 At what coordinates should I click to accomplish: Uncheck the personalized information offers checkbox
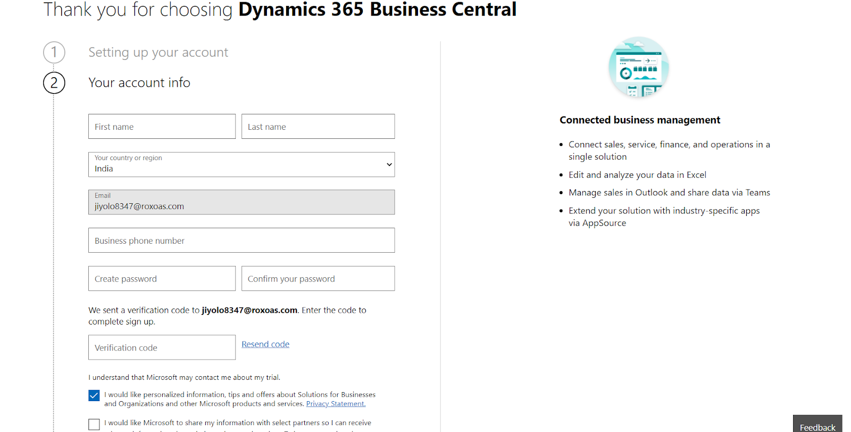(94, 395)
